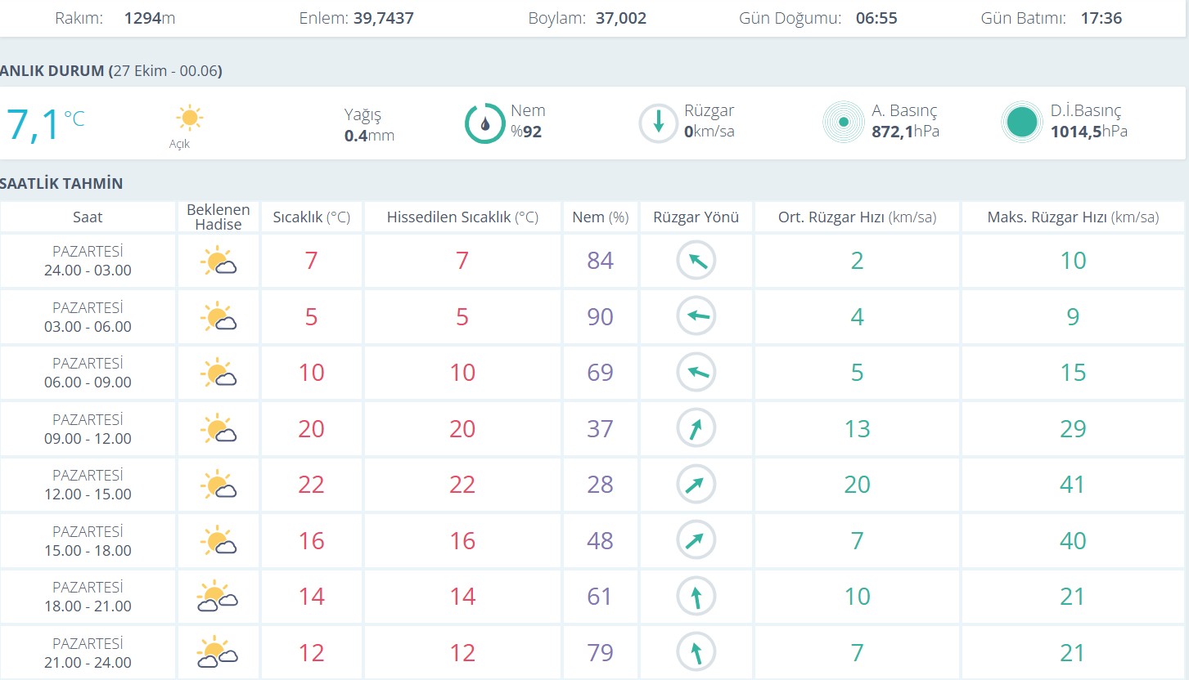Click the wind direction arrow for 03.00 - 06.00
This screenshot has width=1189, height=680.
[x=696, y=316]
